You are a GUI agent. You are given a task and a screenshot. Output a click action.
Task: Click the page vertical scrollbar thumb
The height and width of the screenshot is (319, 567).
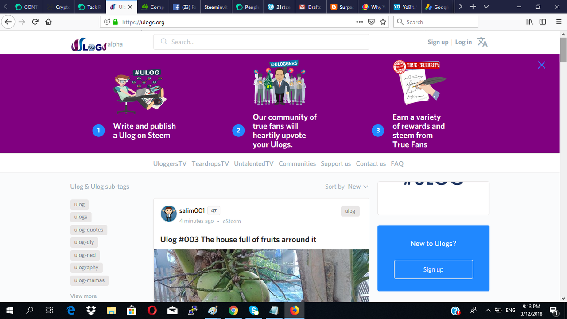563,50
